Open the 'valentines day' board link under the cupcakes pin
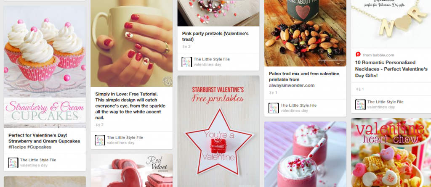 (x=34, y=165)
